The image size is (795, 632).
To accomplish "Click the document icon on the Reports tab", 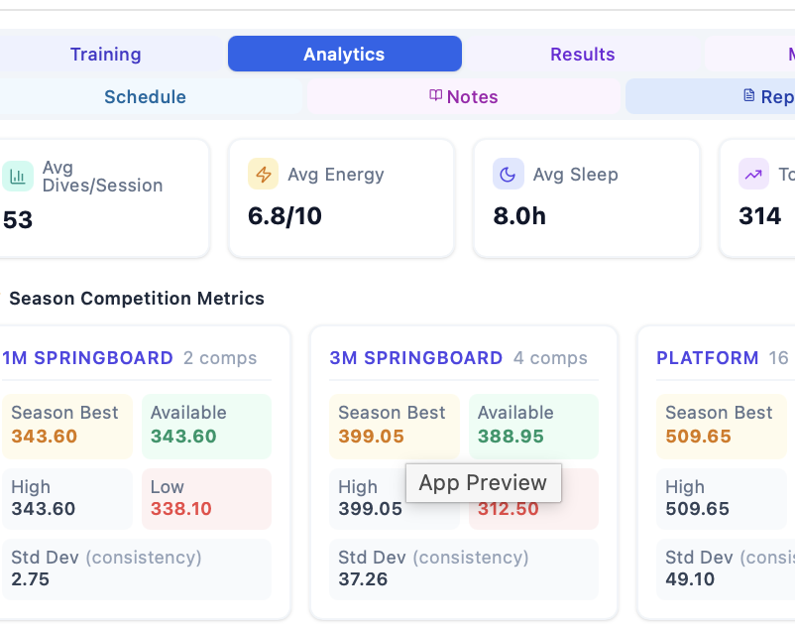I will [748, 95].
